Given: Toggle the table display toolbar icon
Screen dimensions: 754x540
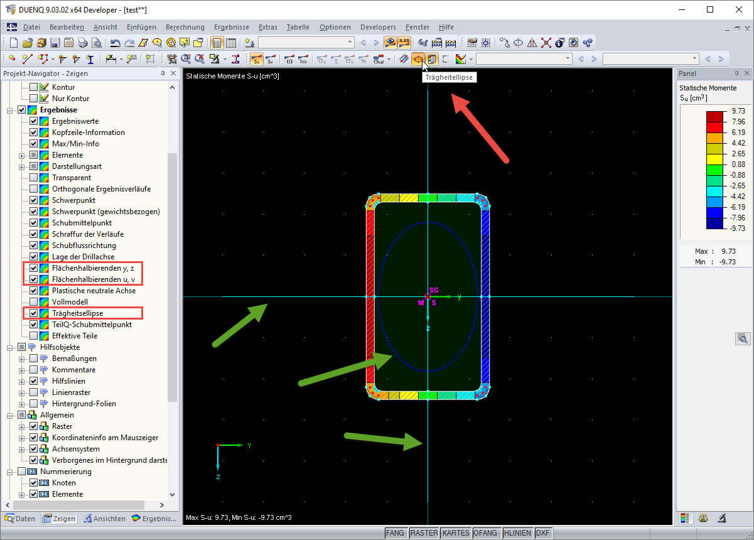Looking at the screenshot, I should coord(230,43).
